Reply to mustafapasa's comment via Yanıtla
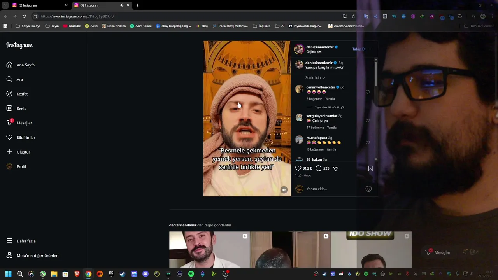This screenshot has width=498, height=280. 331,149
